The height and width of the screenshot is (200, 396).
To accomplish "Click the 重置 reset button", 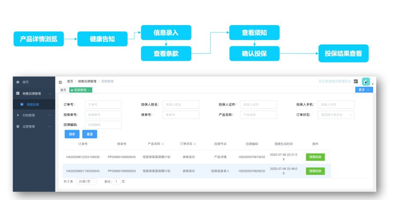I will tap(89, 134).
